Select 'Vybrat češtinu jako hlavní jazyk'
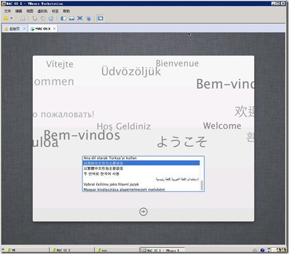Viewport: 289px width, 254px height. [x=141, y=184]
